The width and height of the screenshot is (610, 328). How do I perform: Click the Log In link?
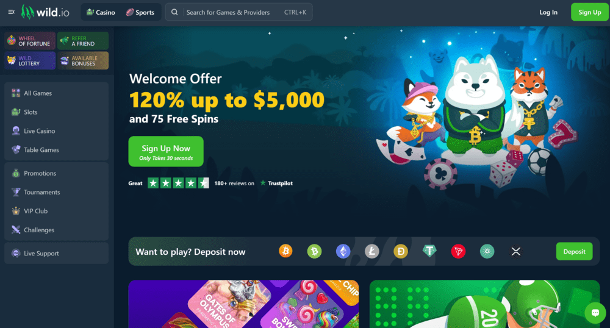[548, 12]
